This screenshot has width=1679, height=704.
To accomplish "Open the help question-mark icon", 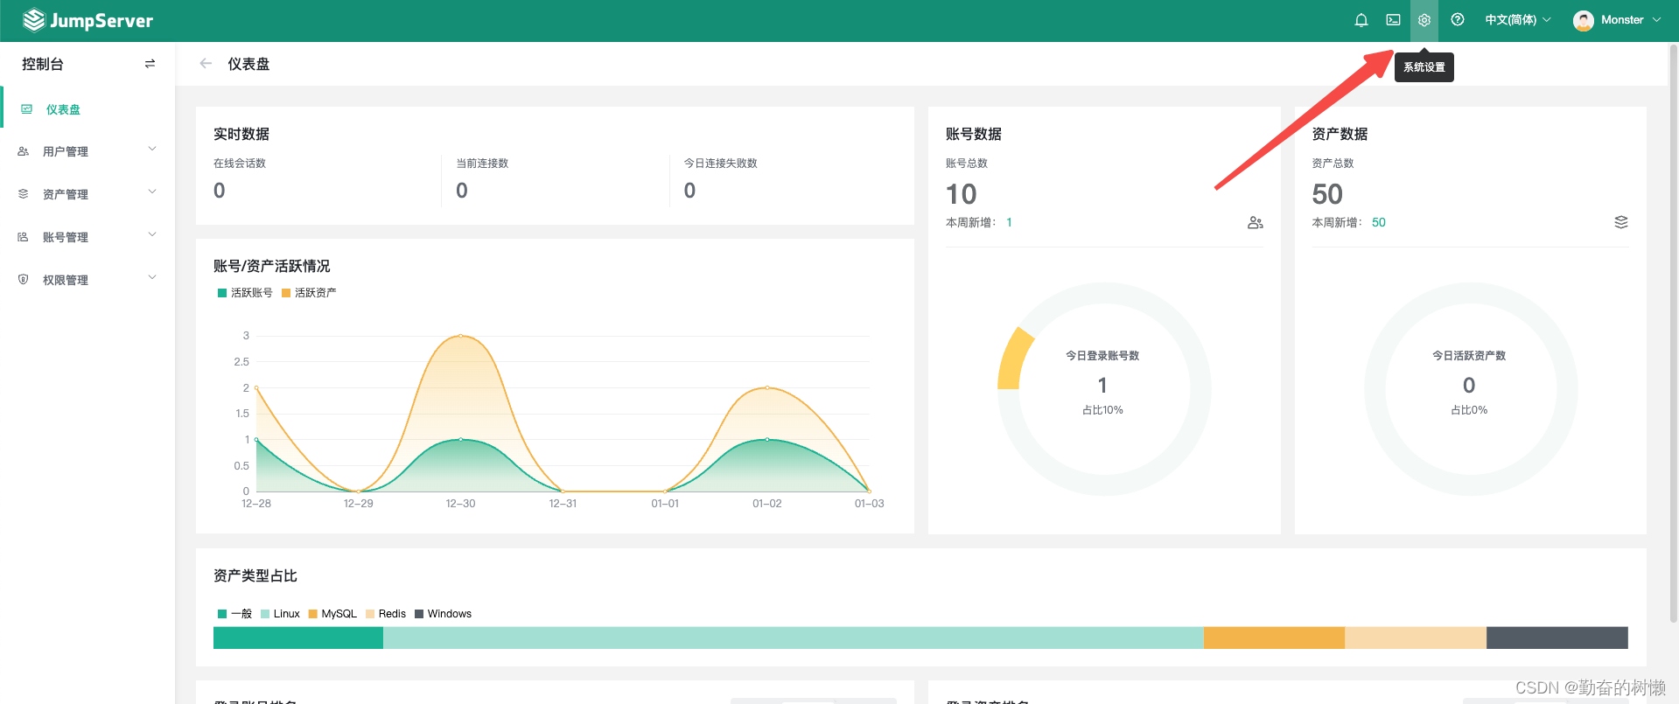I will pos(1458,20).
